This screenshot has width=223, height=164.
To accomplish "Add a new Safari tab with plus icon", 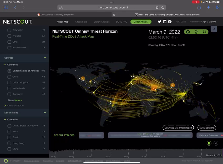I will click(208, 8).
